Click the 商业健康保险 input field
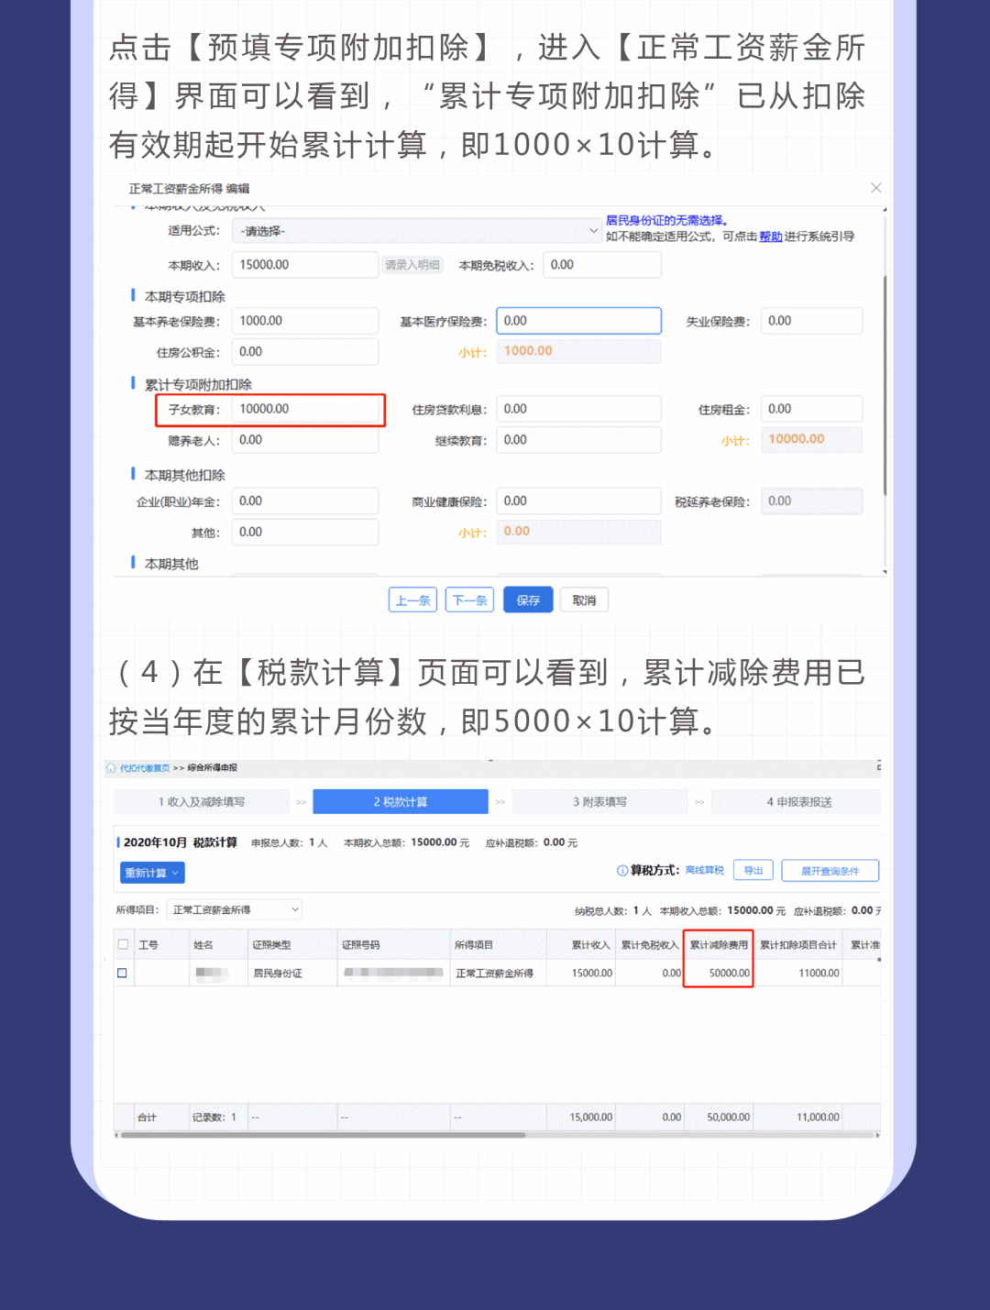 (578, 501)
